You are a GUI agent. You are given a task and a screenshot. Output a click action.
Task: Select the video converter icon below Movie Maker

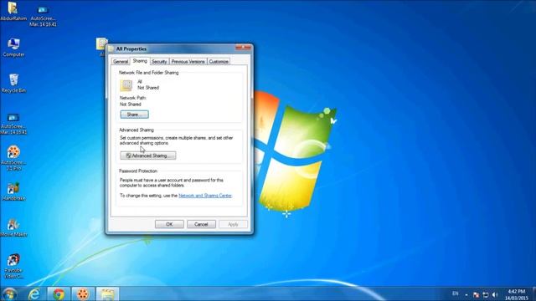[x=13, y=266]
